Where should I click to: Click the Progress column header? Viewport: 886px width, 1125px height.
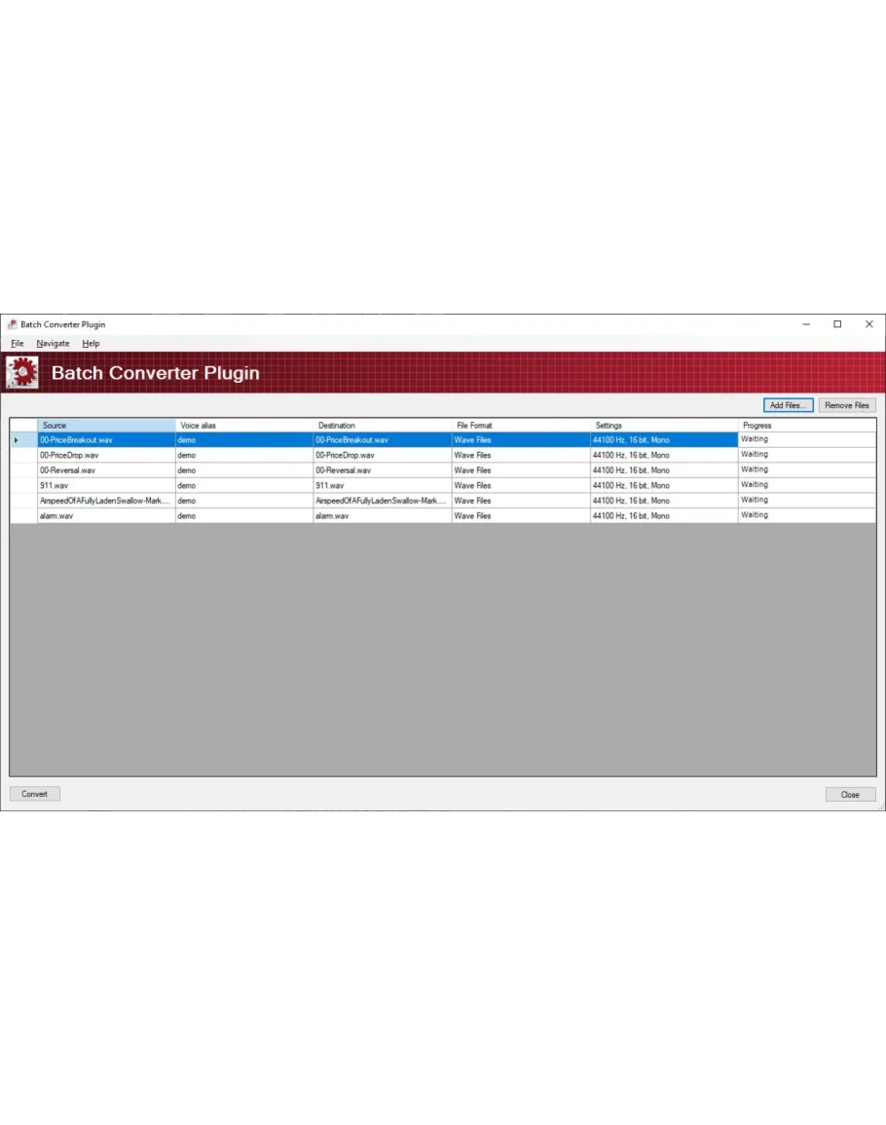point(806,426)
